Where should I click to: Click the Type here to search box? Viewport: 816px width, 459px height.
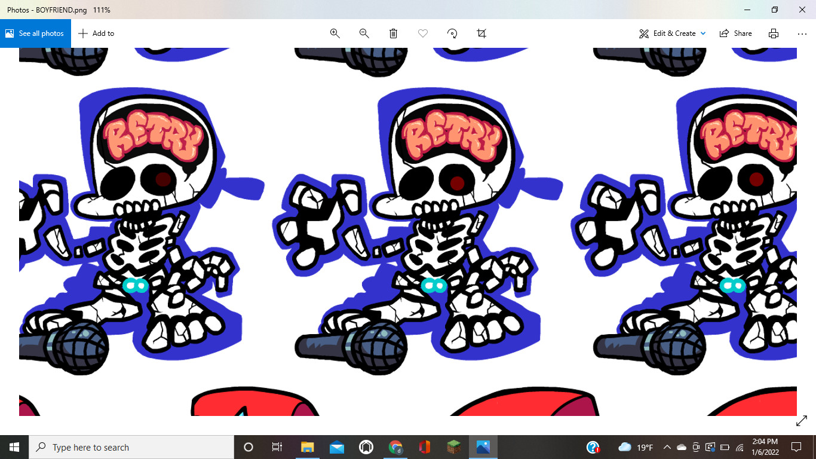point(131,447)
